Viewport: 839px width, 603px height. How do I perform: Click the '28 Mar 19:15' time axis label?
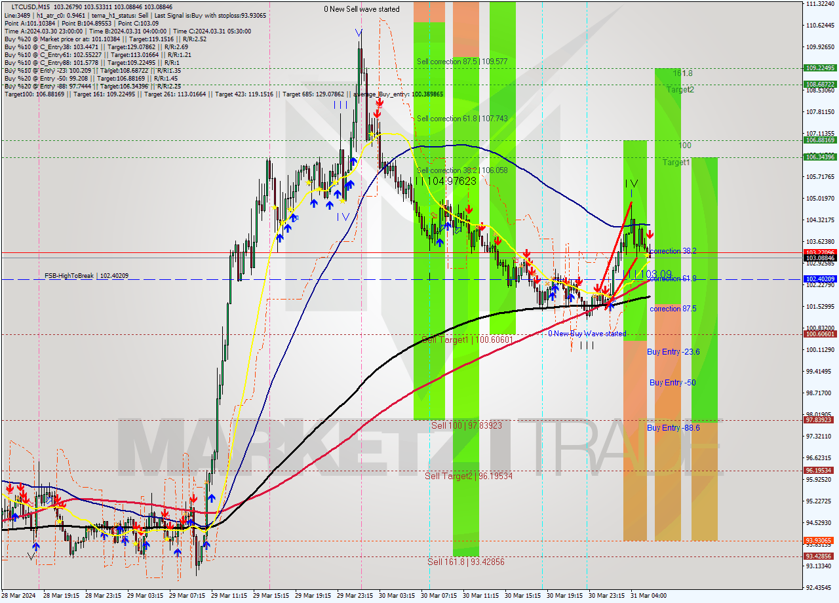pos(61,596)
